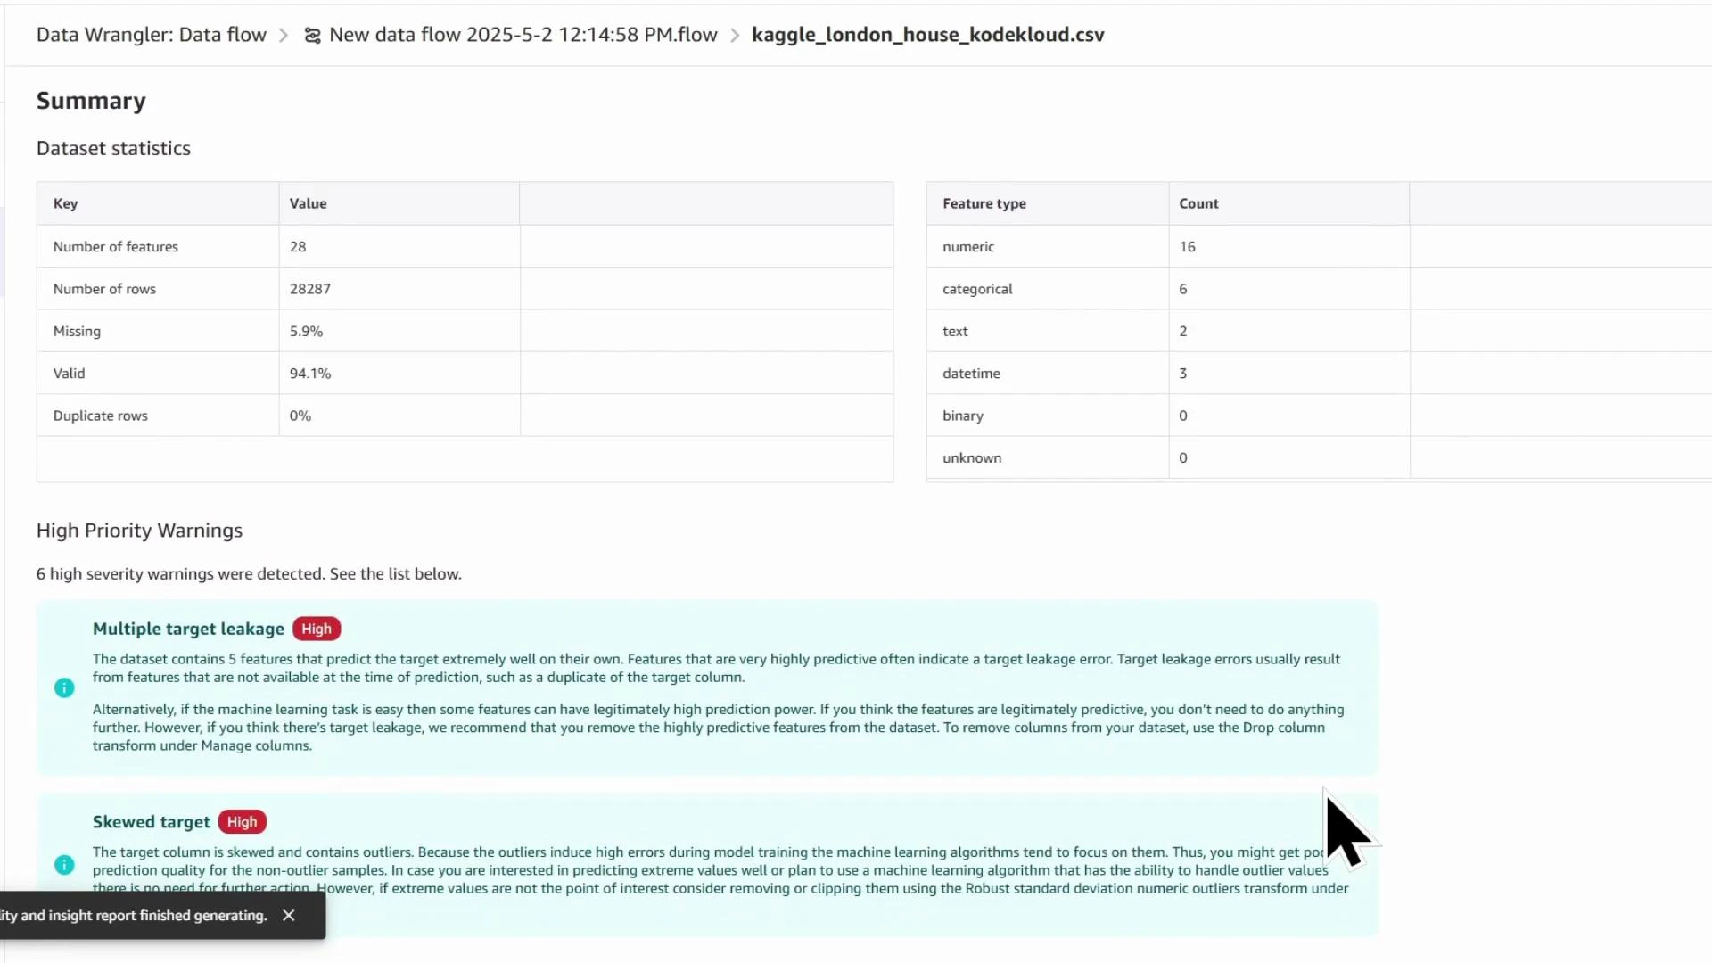
Task: Dismiss the report finished generating notification
Action: click(288, 915)
